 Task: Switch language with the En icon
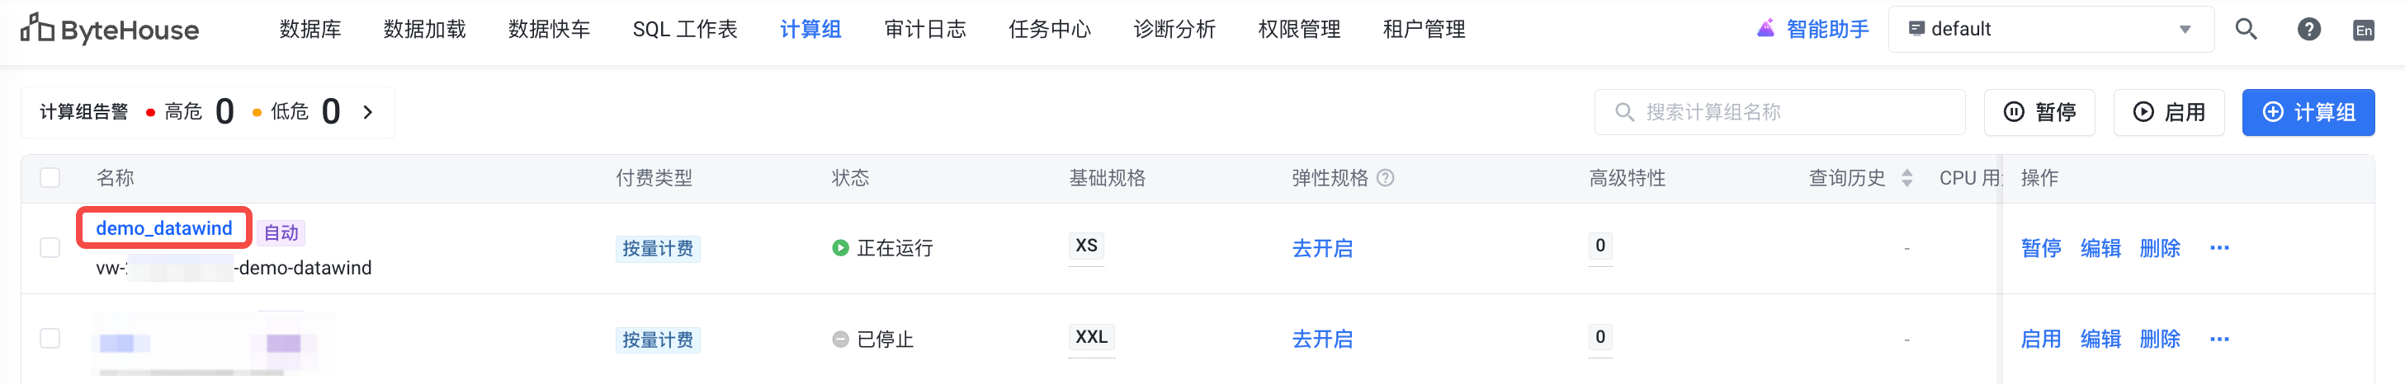pos(2363,30)
